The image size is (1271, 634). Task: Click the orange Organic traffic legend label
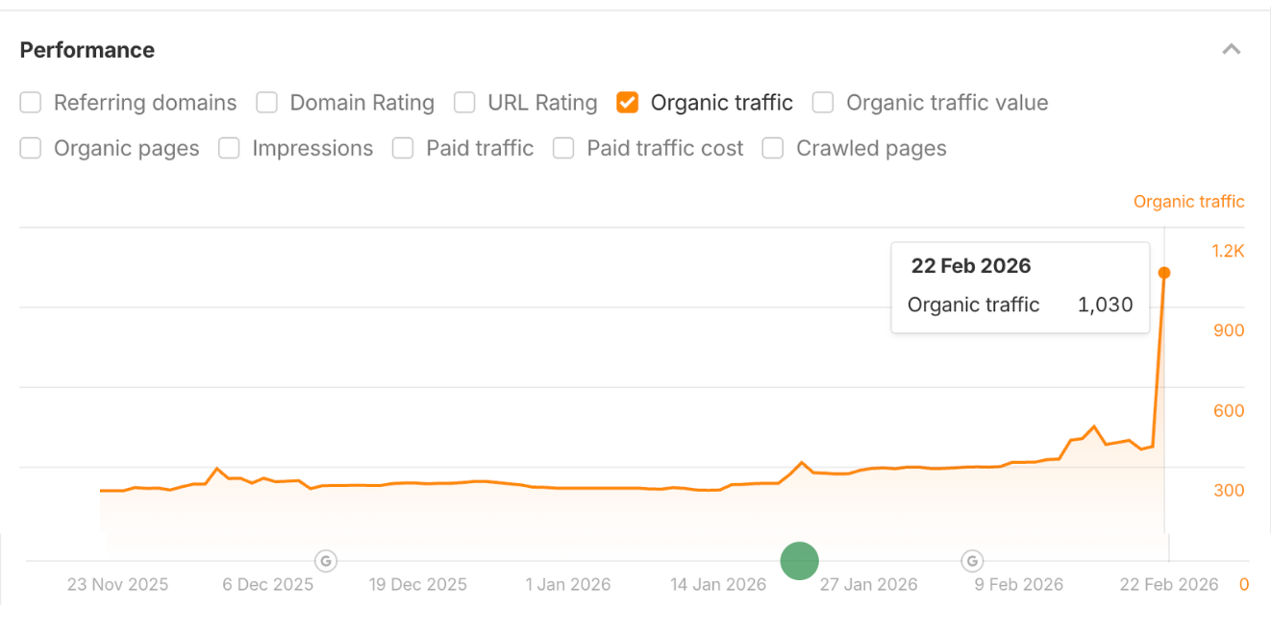(x=1188, y=201)
